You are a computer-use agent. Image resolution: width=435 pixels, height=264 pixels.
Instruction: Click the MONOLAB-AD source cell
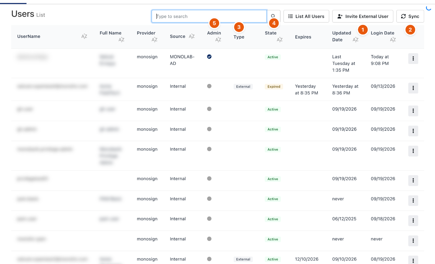pyautogui.click(x=182, y=60)
